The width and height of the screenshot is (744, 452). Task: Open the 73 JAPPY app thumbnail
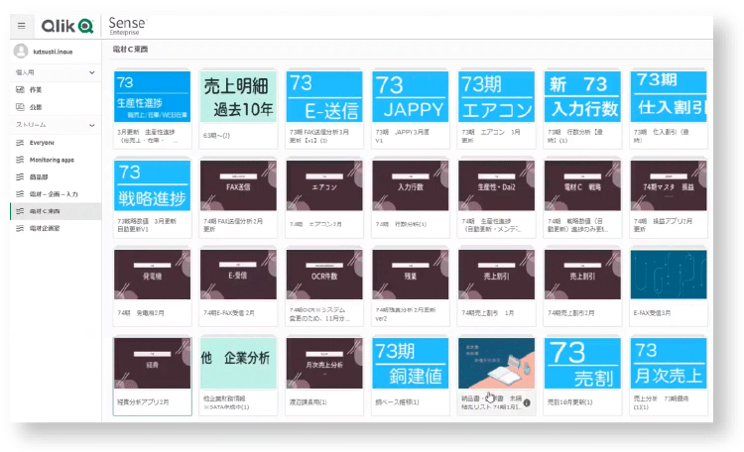click(411, 96)
